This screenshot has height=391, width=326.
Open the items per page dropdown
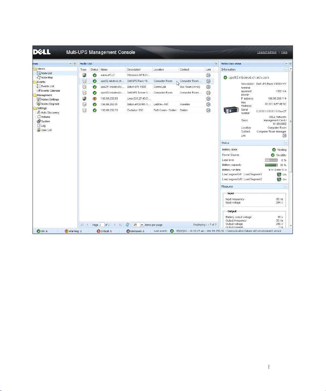click(x=142, y=225)
